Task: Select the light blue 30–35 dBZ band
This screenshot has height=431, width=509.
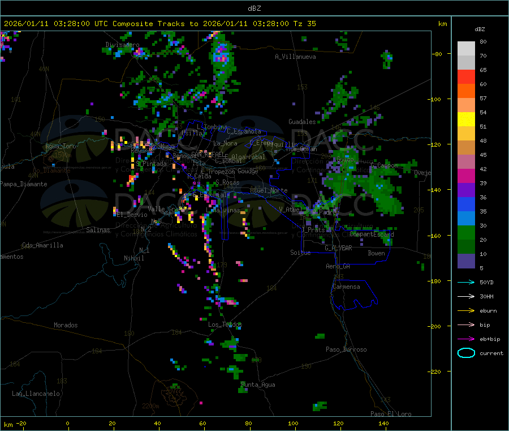Action: (466, 219)
